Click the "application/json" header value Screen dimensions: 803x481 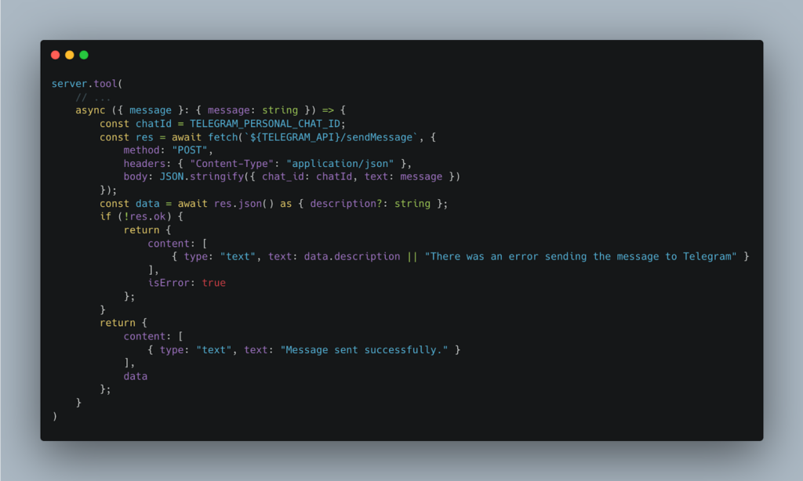tap(340, 163)
